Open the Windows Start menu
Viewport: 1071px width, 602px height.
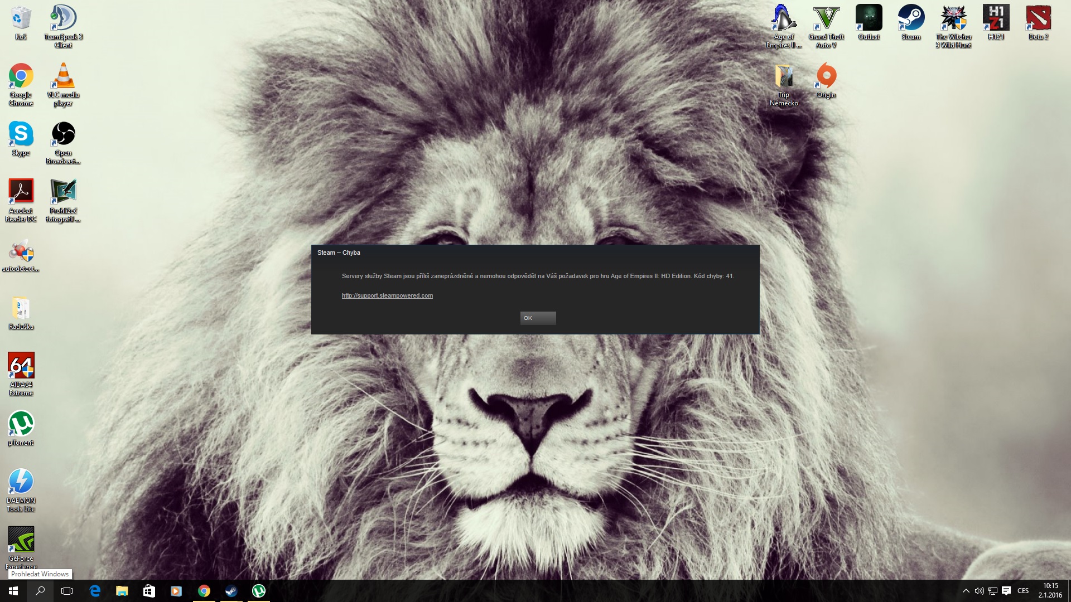pyautogui.click(x=13, y=591)
